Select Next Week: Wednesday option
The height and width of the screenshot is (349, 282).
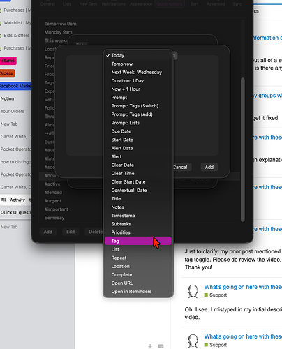[x=138, y=72]
